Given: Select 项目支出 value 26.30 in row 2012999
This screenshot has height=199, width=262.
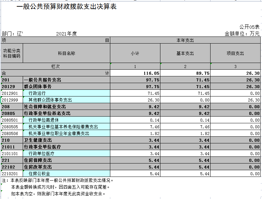Looking at the screenshot, I should pos(235,100).
